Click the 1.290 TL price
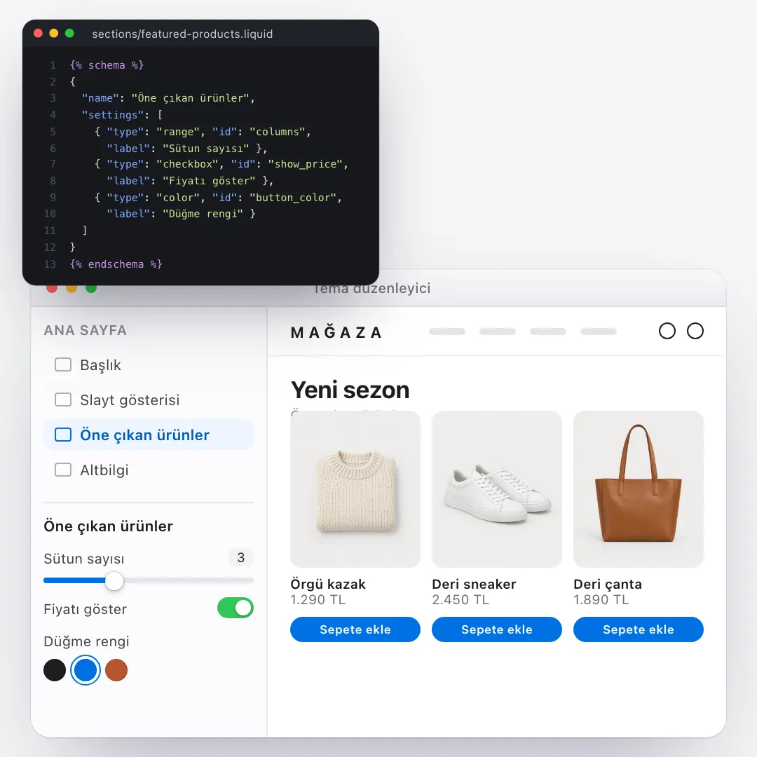 (318, 599)
